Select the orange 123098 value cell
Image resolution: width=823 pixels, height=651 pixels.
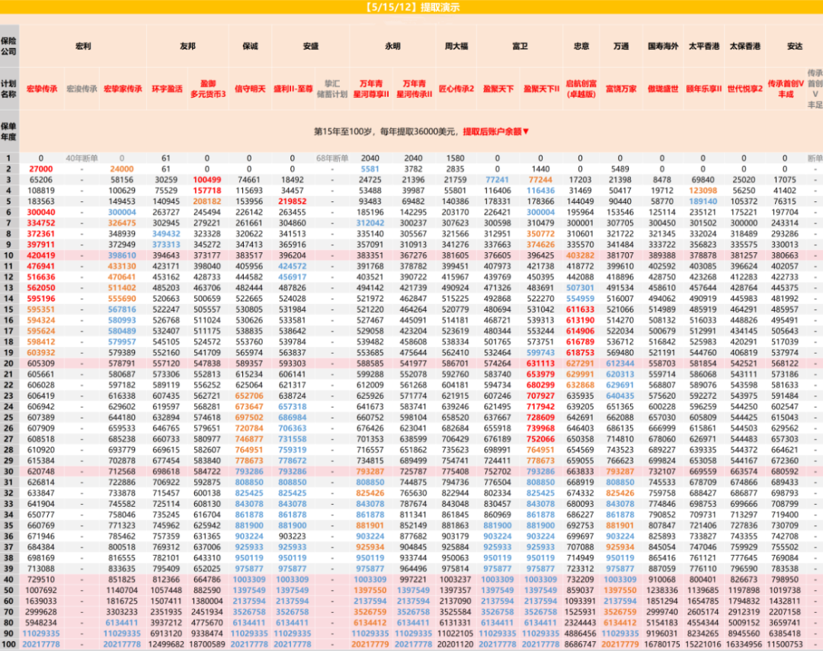click(x=703, y=191)
